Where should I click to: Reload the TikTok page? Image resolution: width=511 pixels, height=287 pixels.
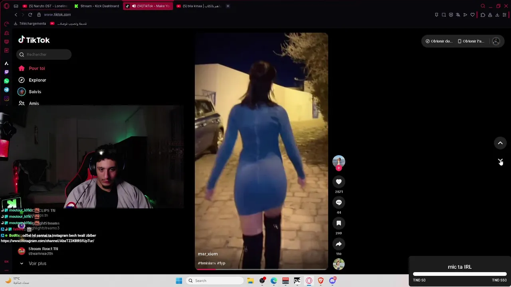pos(30,15)
